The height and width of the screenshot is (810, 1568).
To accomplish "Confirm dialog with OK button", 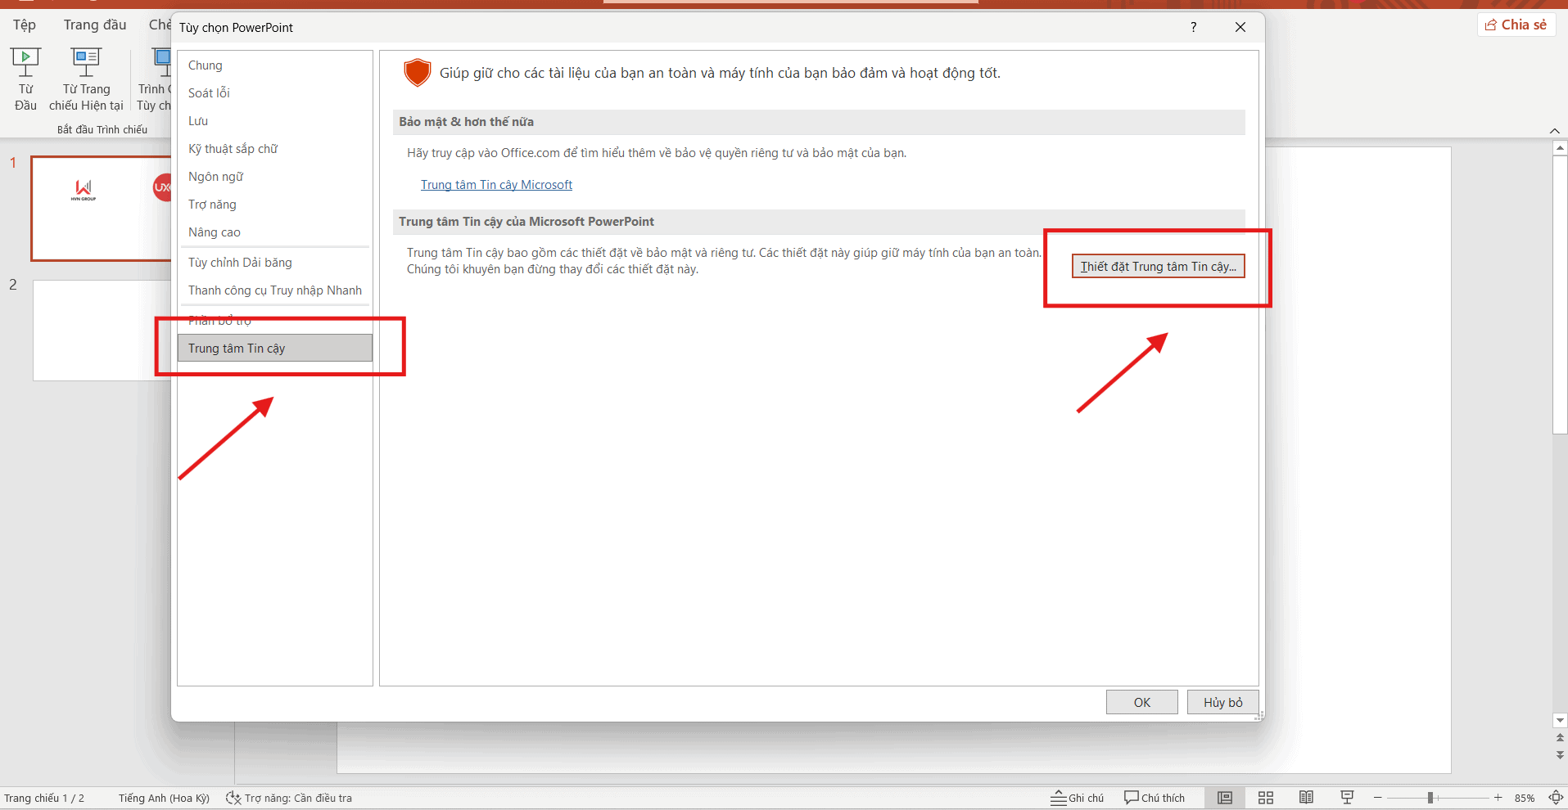I will point(1142,703).
